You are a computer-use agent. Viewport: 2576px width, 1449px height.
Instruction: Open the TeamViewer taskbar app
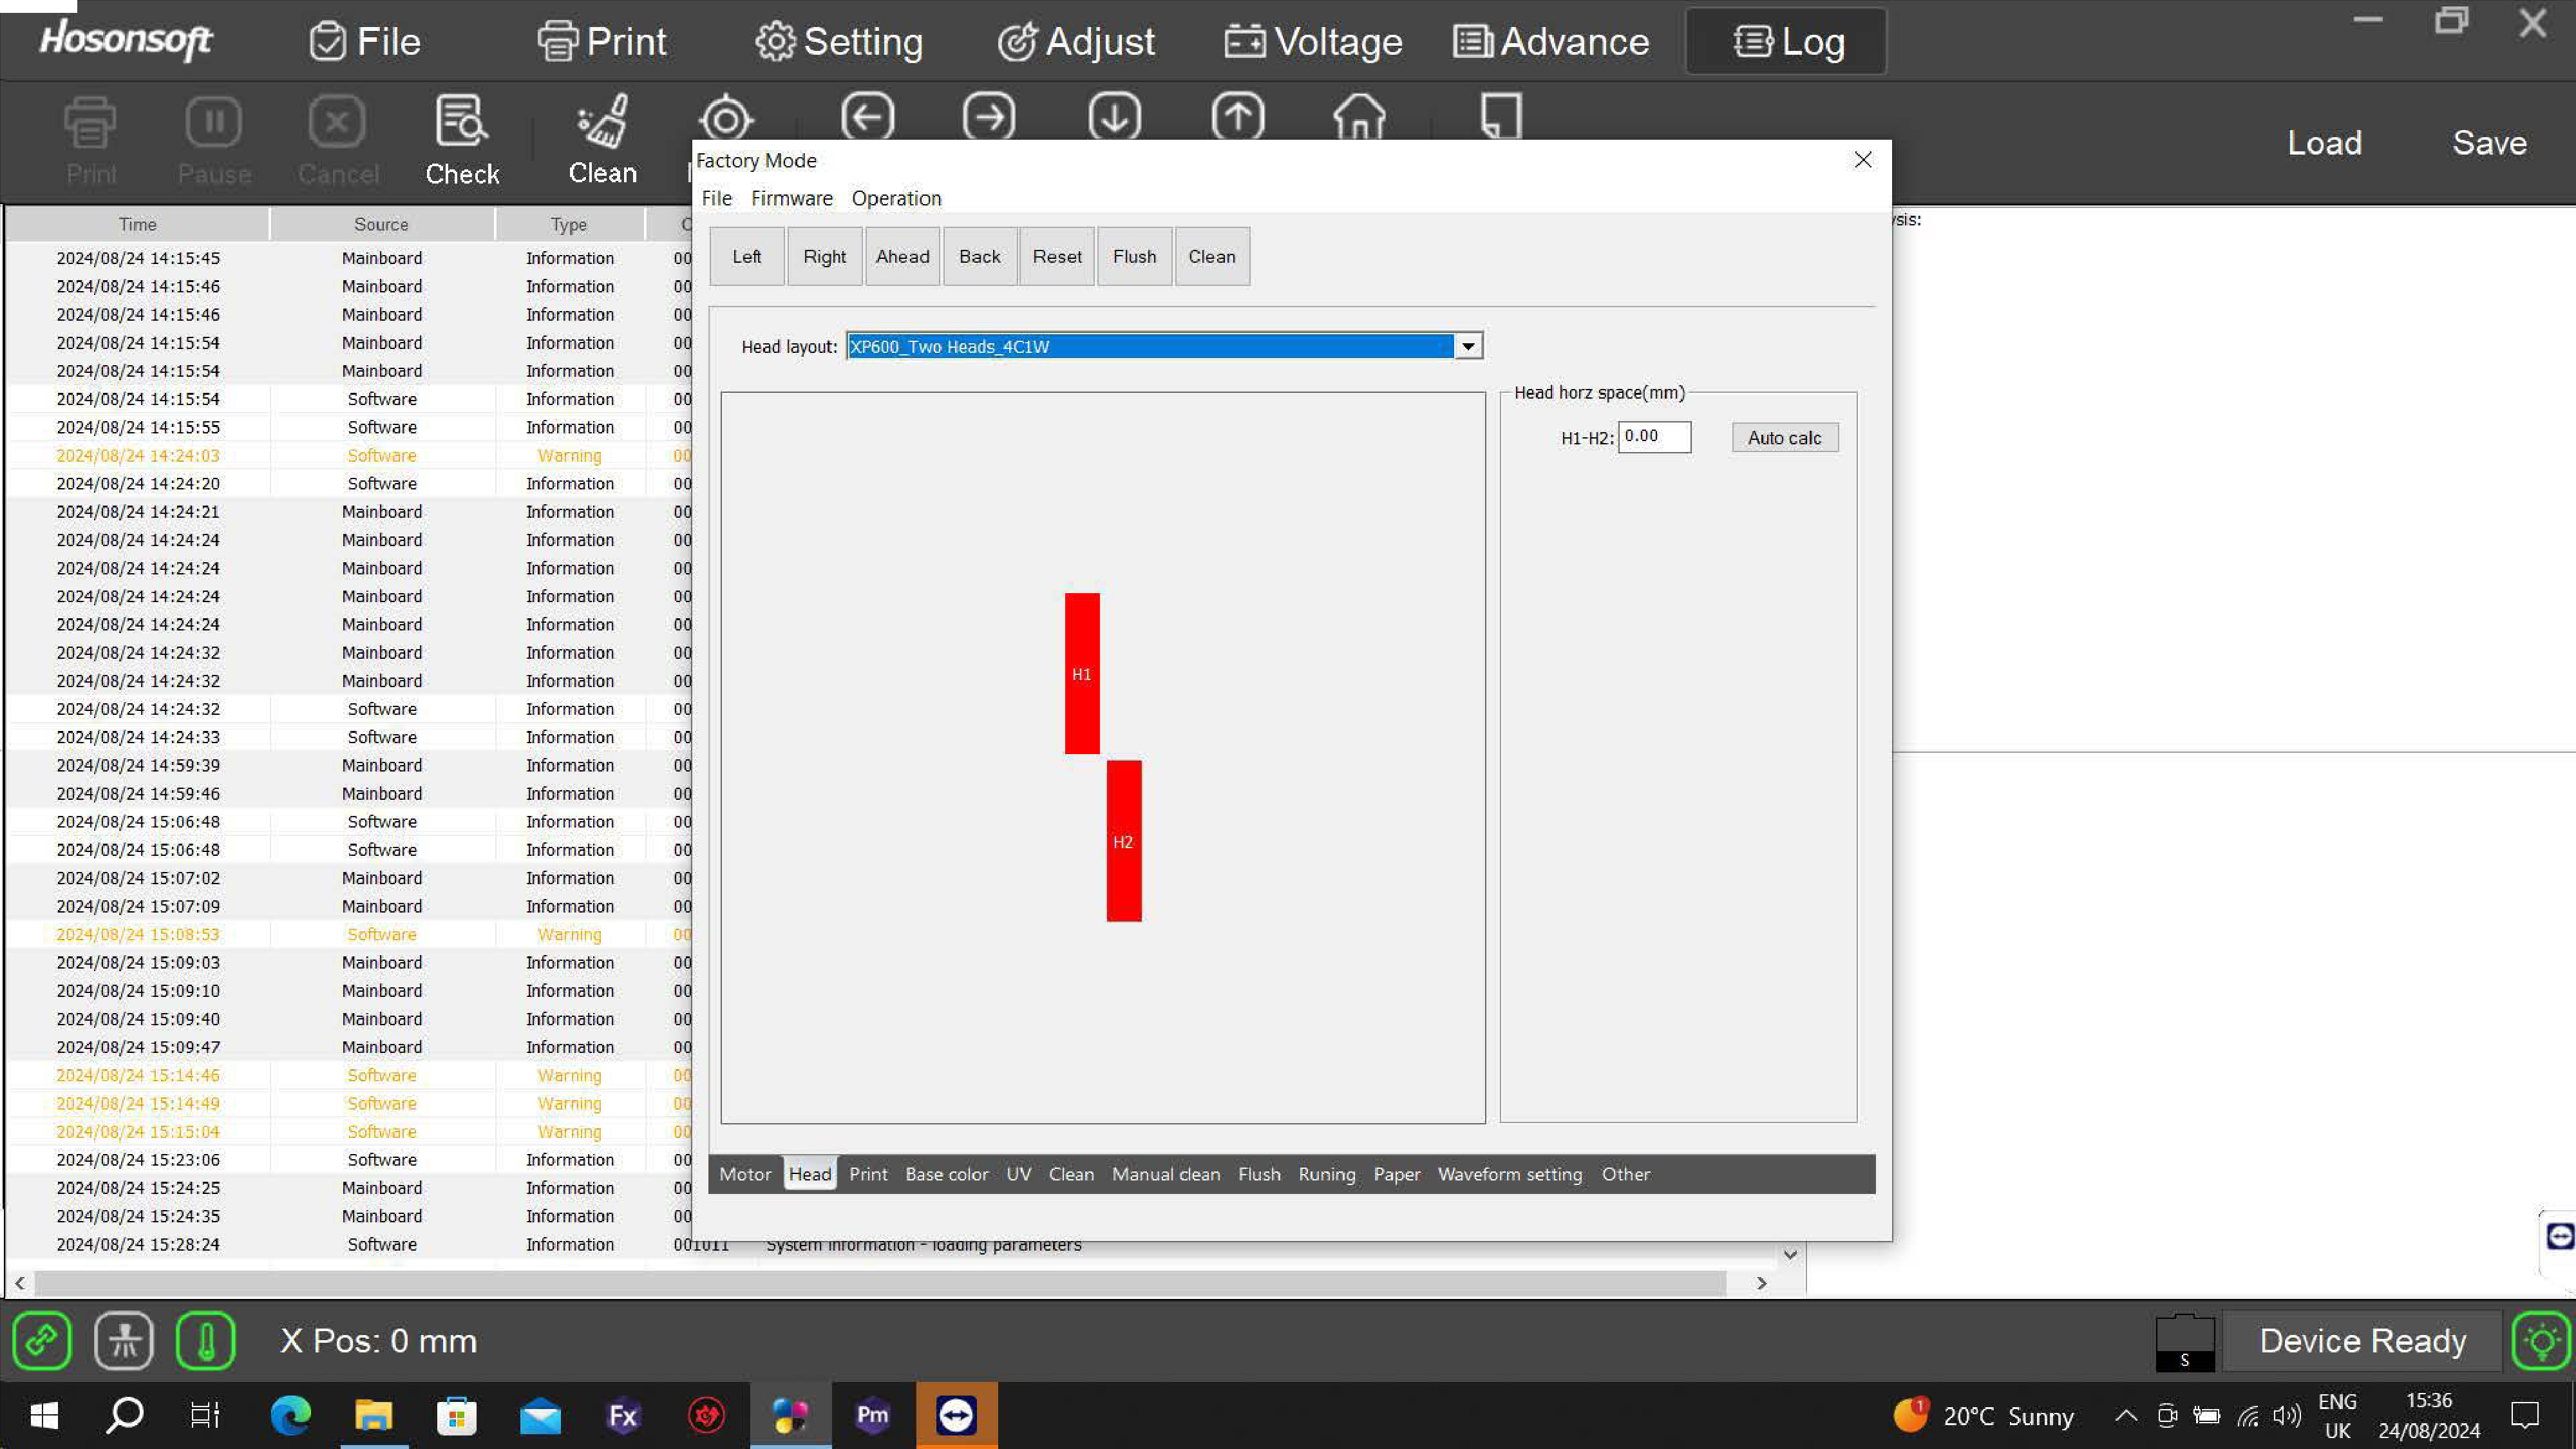pos(956,1415)
